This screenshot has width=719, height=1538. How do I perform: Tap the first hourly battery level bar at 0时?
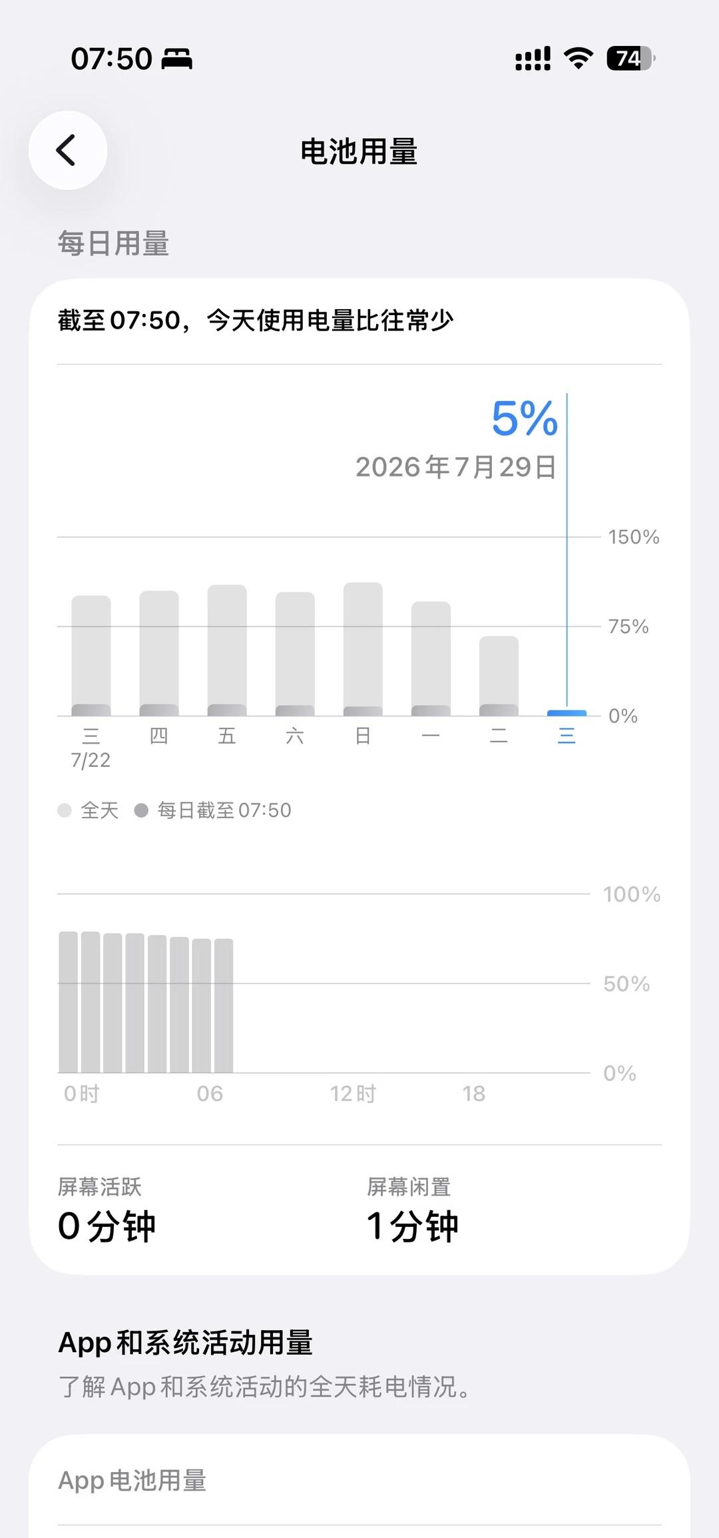pyautogui.click(x=69, y=1002)
